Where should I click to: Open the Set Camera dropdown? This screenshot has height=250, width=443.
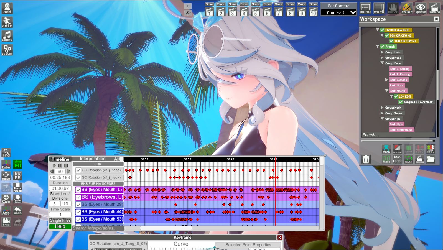pos(338,12)
